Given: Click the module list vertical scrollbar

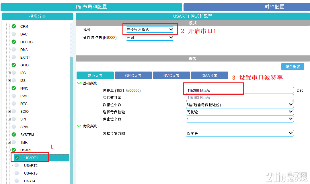Looking at the screenshot, I should 71,120.
